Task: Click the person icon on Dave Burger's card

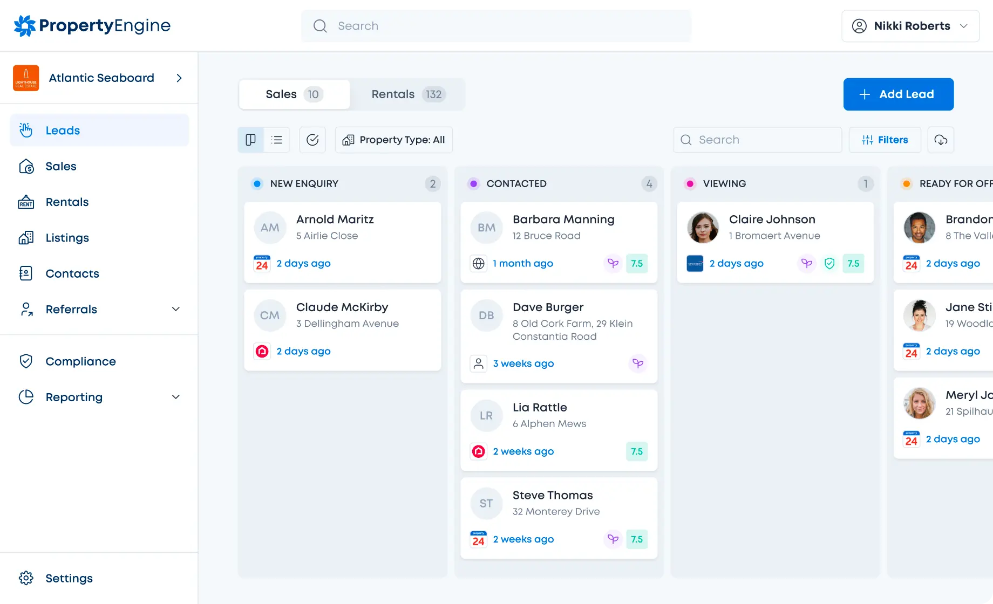Action: pyautogui.click(x=479, y=363)
